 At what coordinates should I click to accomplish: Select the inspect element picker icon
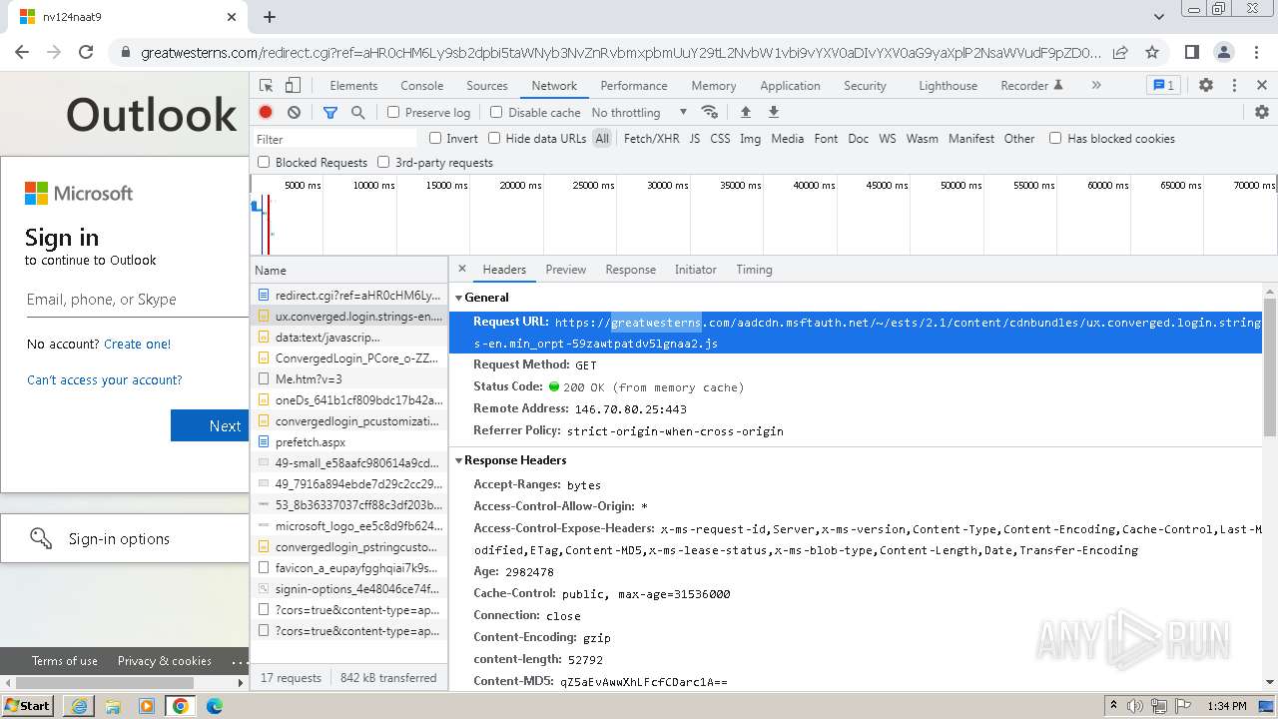(x=266, y=86)
